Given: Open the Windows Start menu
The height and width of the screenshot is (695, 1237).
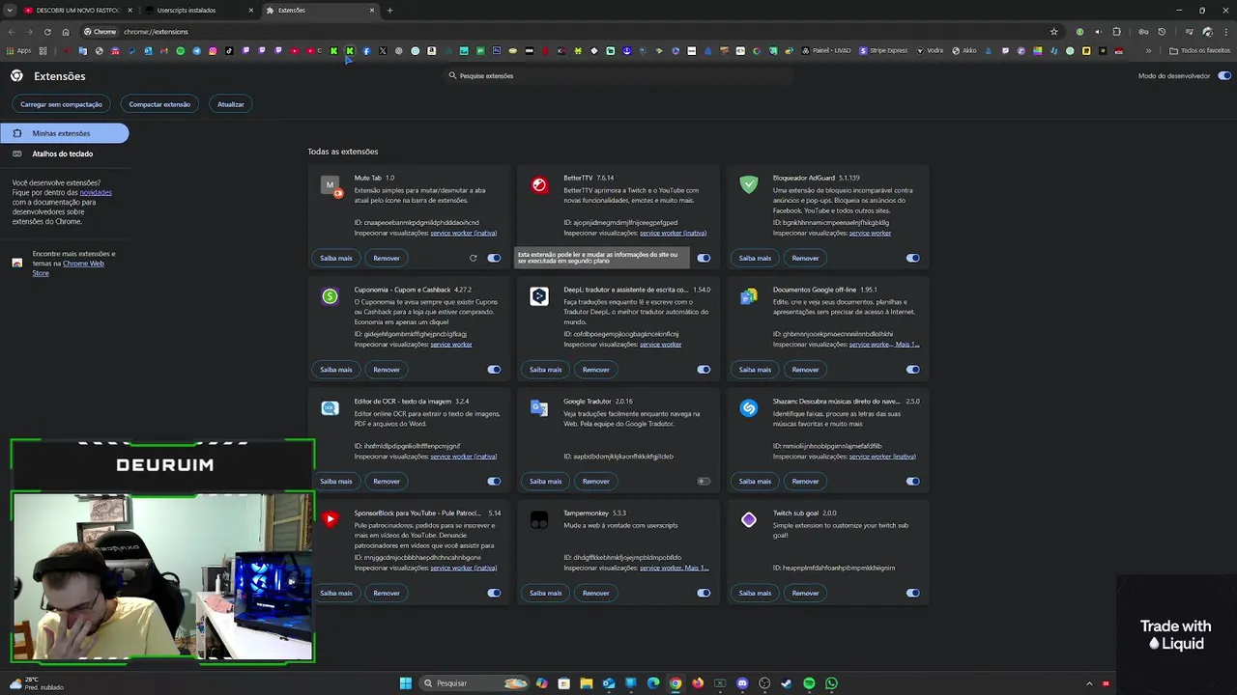Looking at the screenshot, I should coord(406,683).
